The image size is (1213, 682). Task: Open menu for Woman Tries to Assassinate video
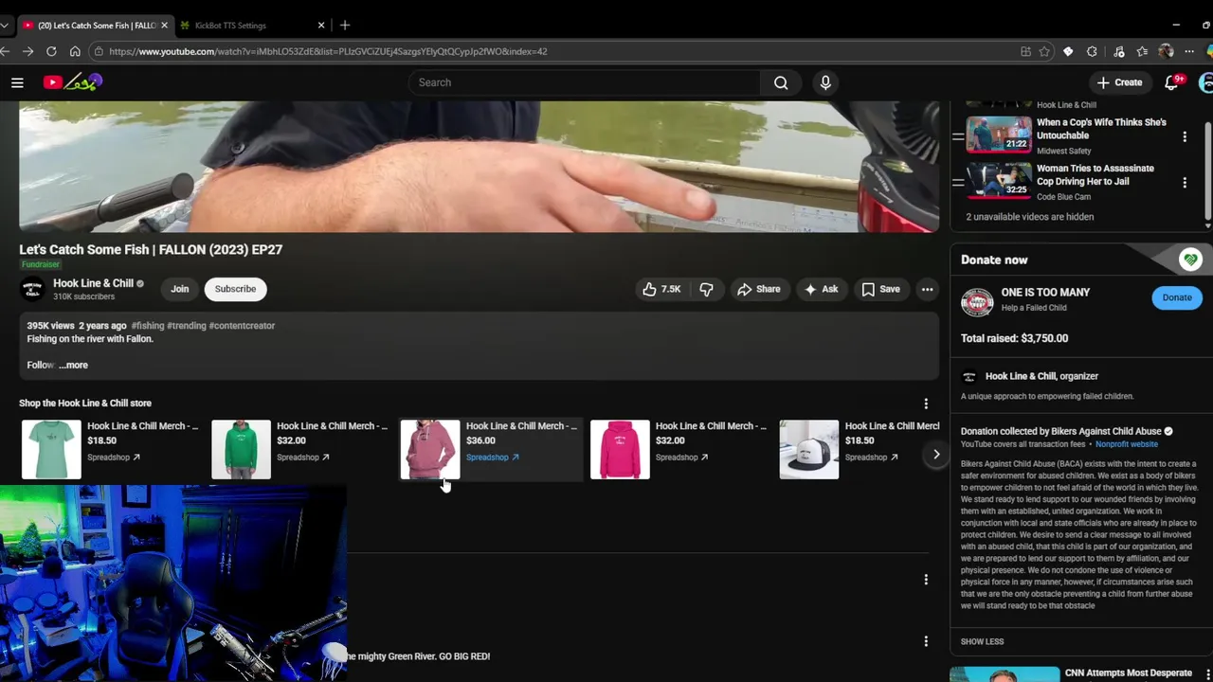coord(1185,182)
